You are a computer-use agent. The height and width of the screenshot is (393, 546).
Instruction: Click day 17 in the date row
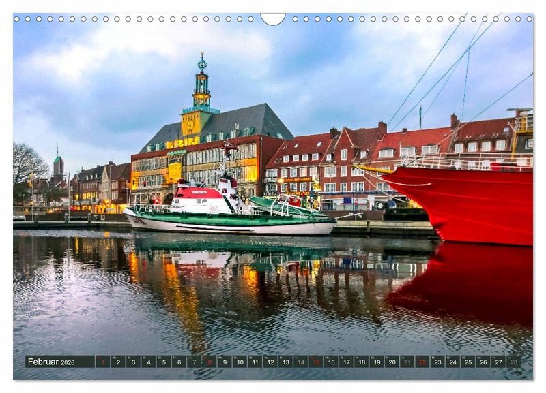(346, 362)
